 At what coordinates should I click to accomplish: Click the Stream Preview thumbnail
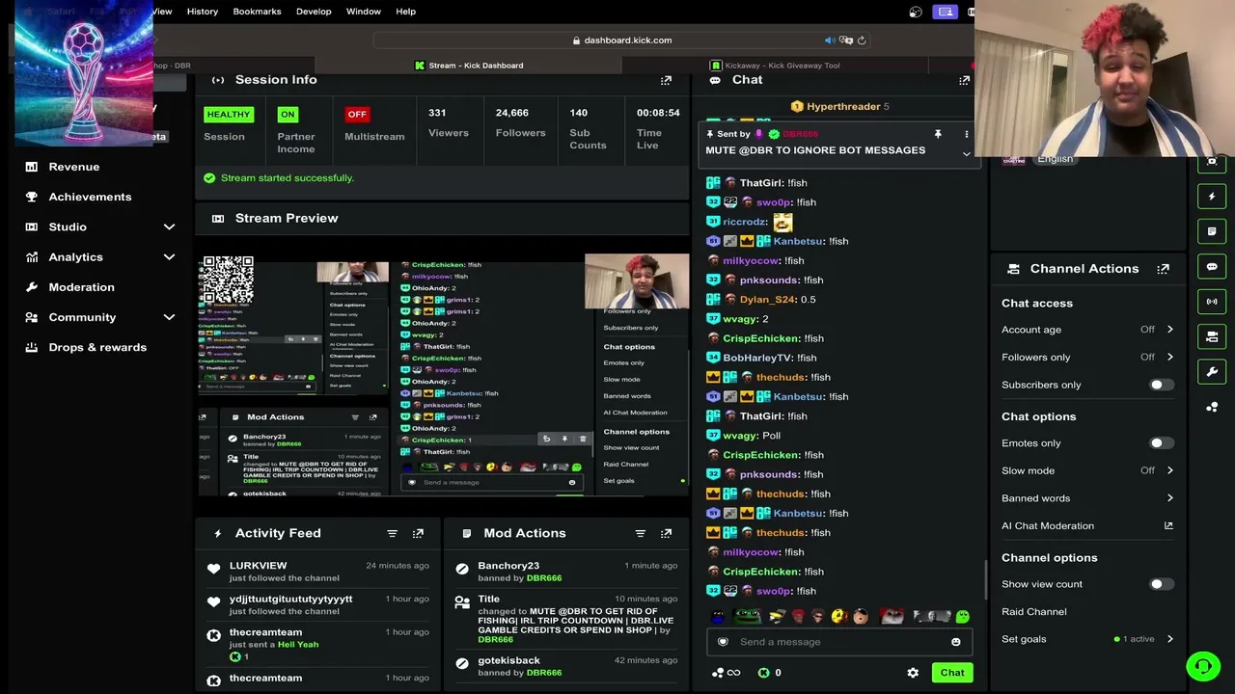pos(444,375)
